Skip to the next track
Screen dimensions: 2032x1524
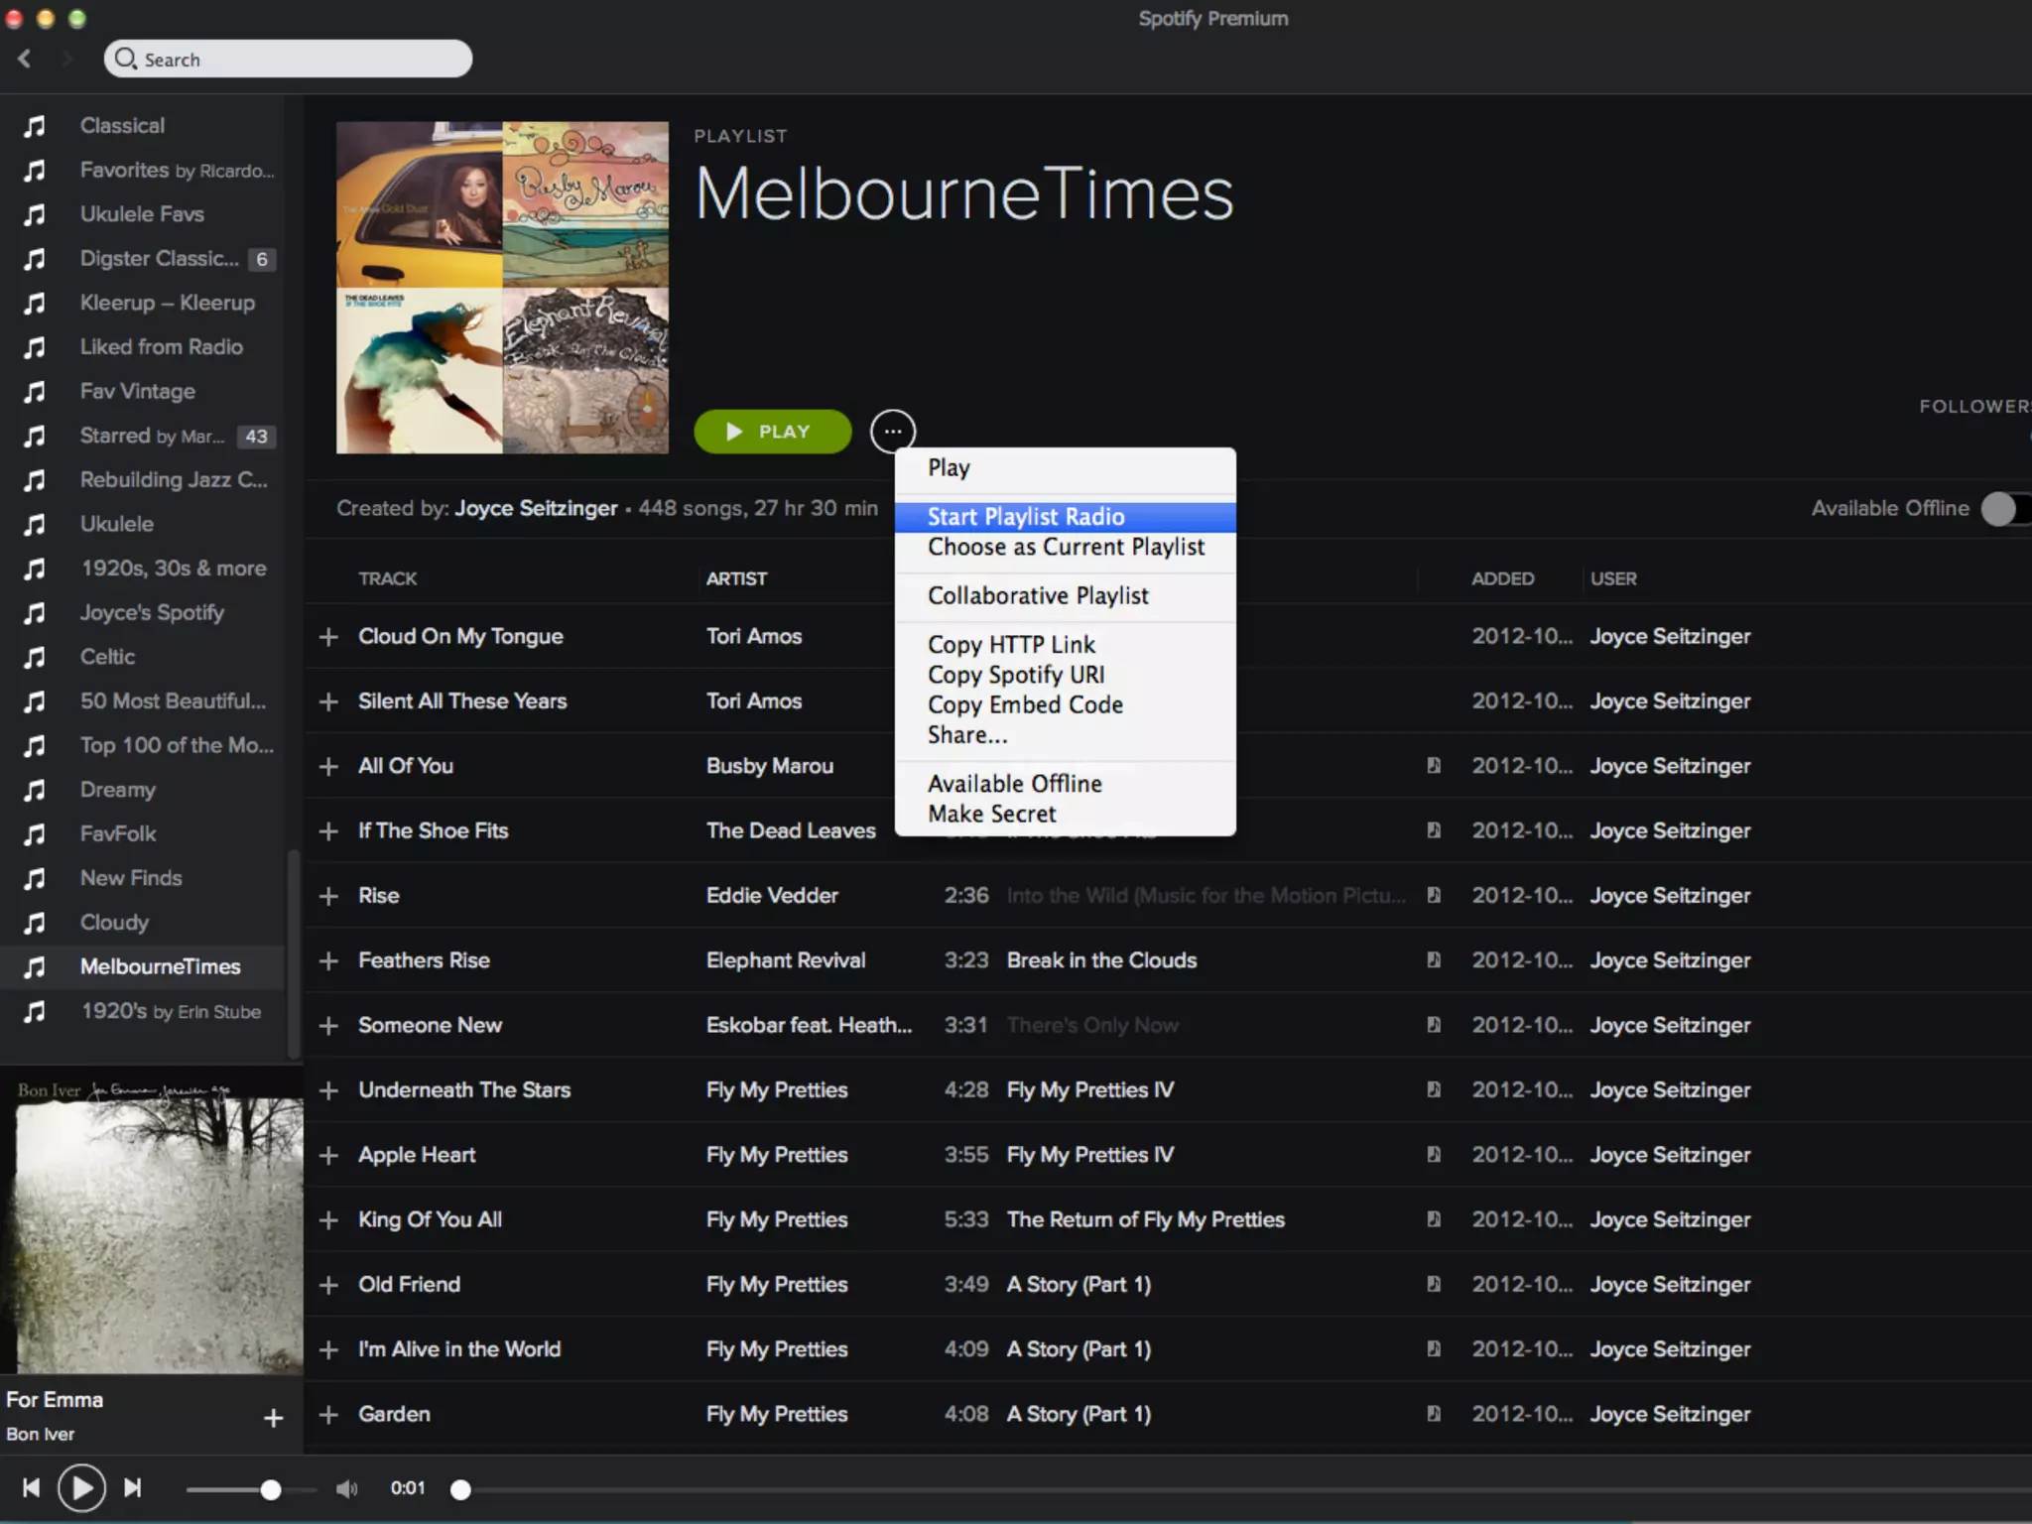pos(132,1487)
